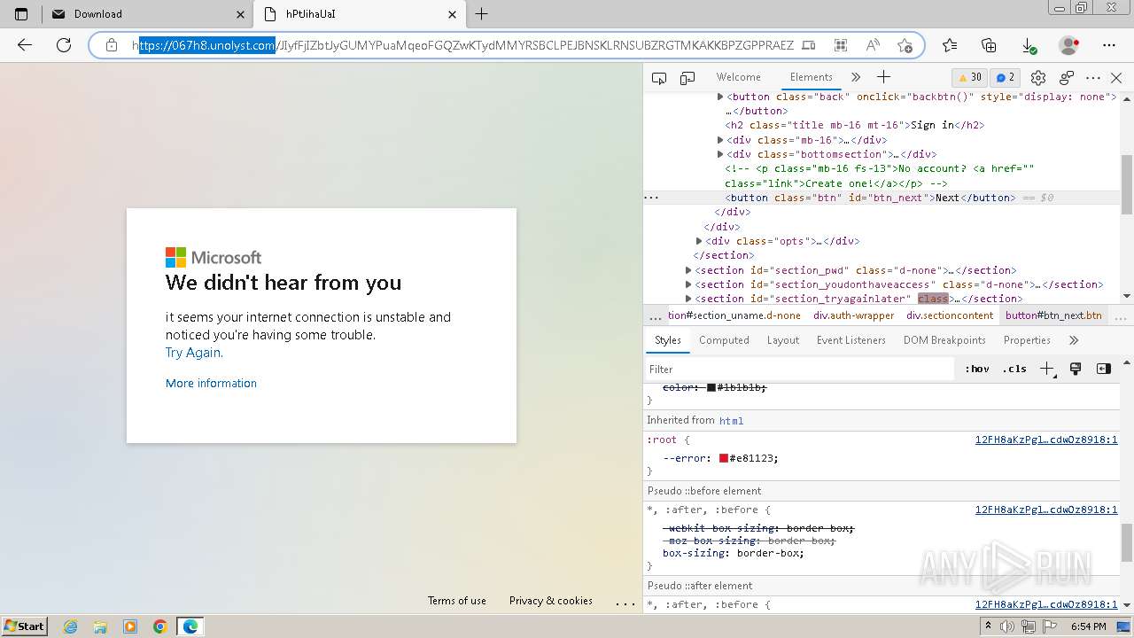This screenshot has height=638, width=1134.
Task: Close the hPtJihaUaI tab
Action: pos(453,14)
